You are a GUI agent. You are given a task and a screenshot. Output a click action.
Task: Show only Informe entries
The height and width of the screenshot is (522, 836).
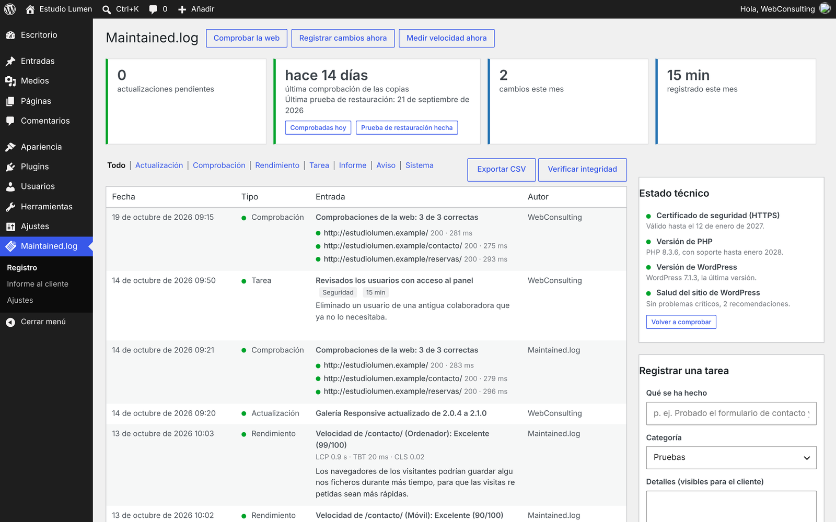(x=353, y=165)
